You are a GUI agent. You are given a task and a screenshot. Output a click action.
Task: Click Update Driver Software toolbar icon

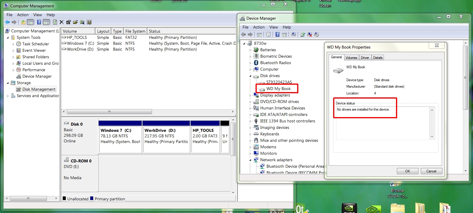coord(303,34)
